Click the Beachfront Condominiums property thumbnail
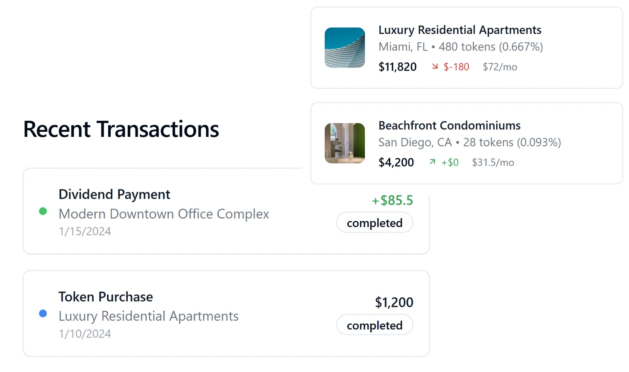629x372 pixels. coord(345,143)
